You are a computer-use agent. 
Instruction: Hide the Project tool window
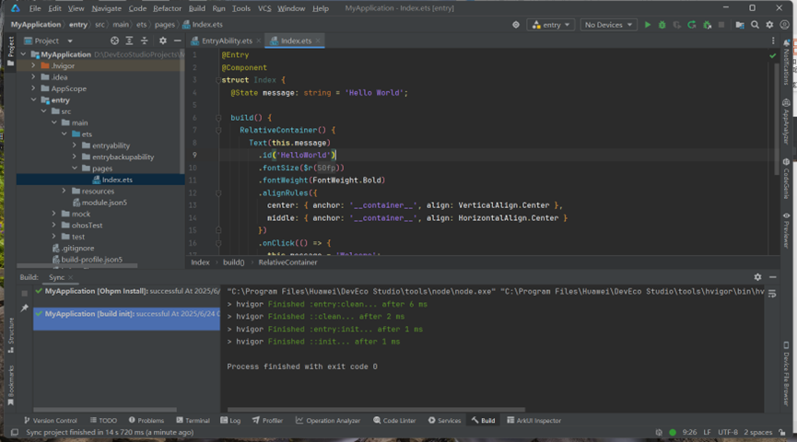click(178, 41)
